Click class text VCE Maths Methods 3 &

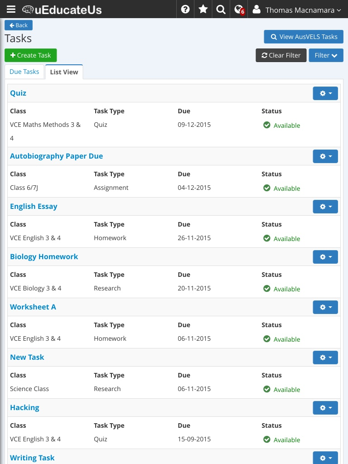[45, 125]
